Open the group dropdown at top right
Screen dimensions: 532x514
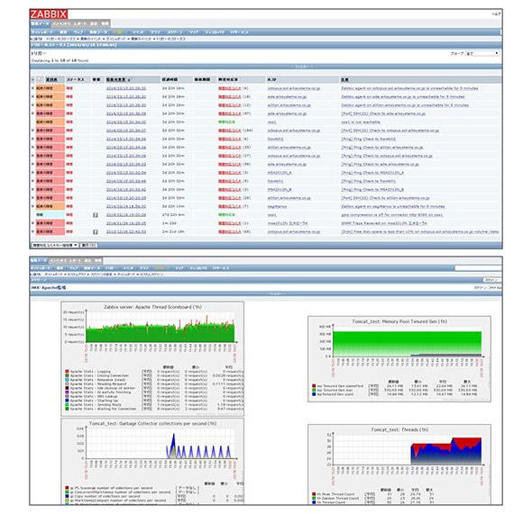click(x=482, y=53)
